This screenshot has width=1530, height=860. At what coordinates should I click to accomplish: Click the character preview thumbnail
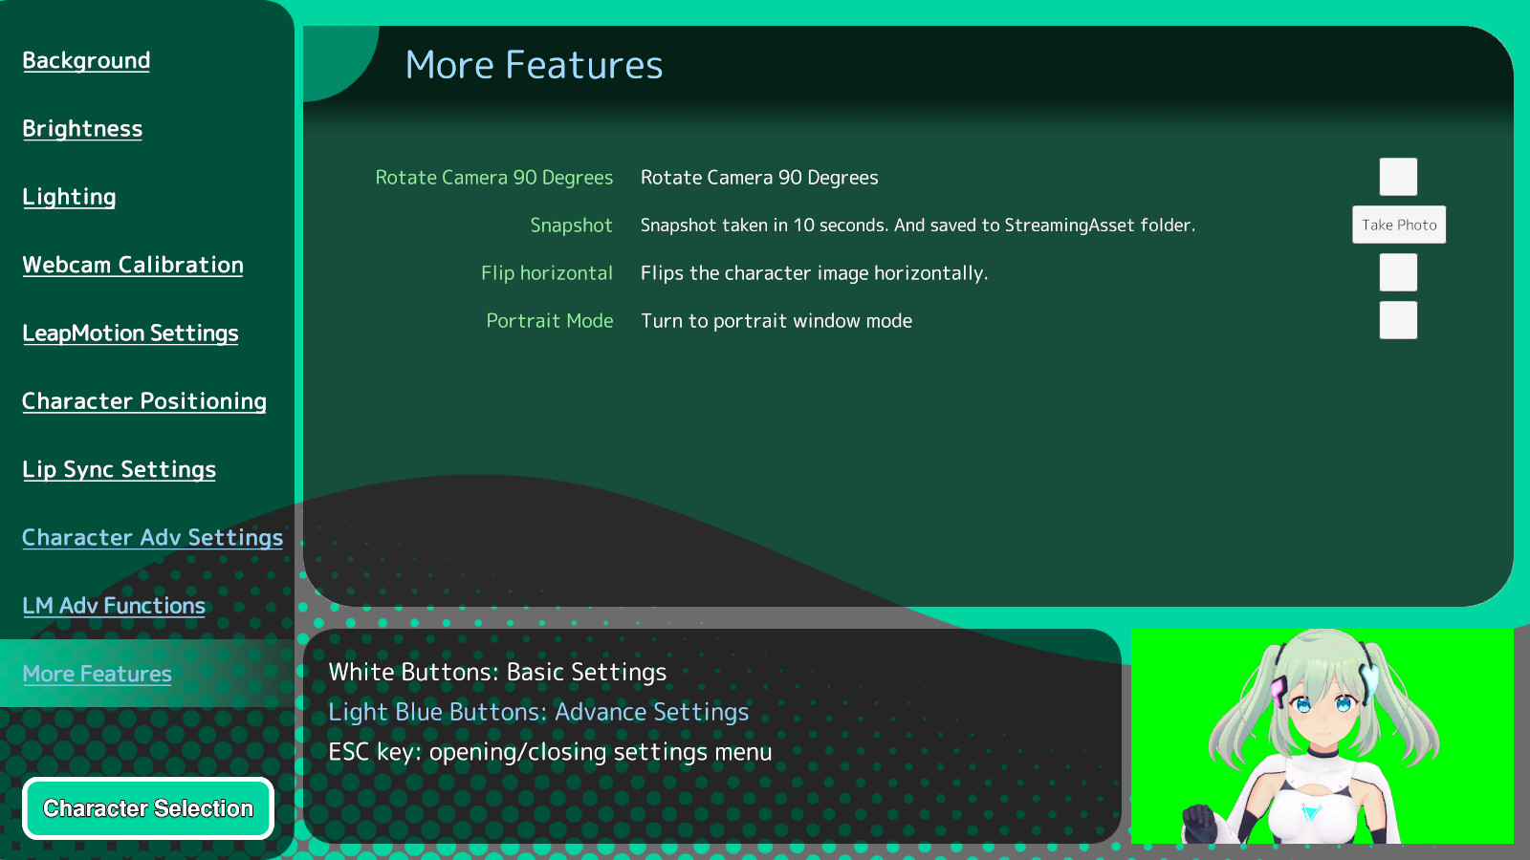pyautogui.click(x=1322, y=736)
